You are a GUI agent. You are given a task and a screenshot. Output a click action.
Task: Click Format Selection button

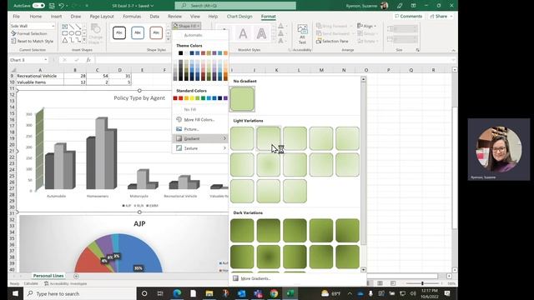[x=29, y=33]
